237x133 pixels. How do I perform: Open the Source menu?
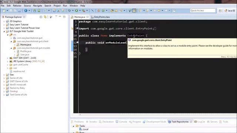(27, 6)
